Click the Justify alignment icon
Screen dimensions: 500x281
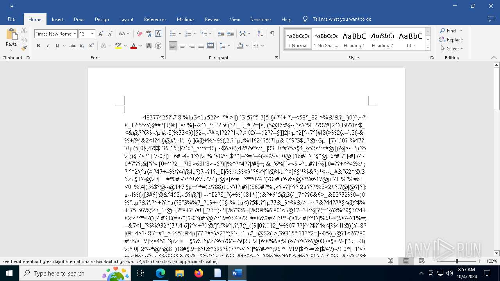(x=201, y=46)
